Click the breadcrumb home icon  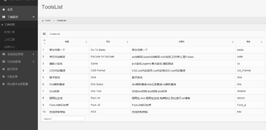[x=43, y=21]
